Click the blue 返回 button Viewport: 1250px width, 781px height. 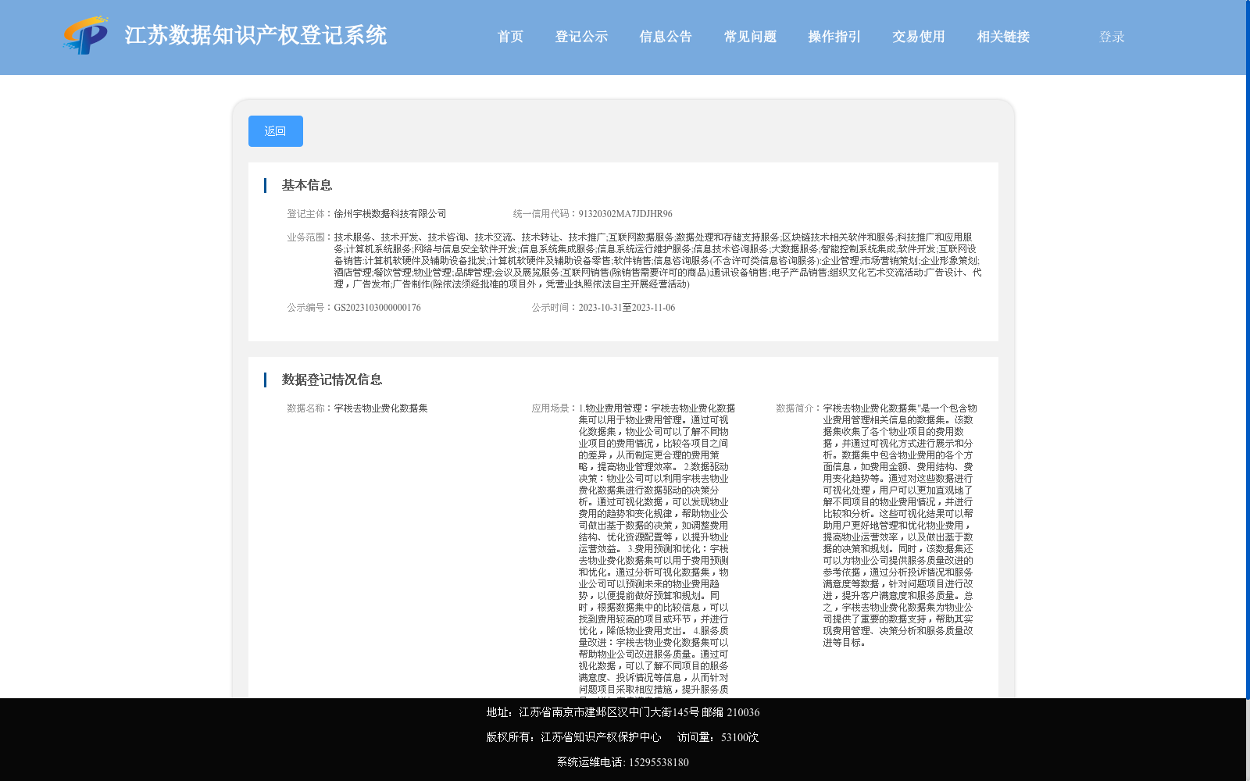(x=276, y=131)
